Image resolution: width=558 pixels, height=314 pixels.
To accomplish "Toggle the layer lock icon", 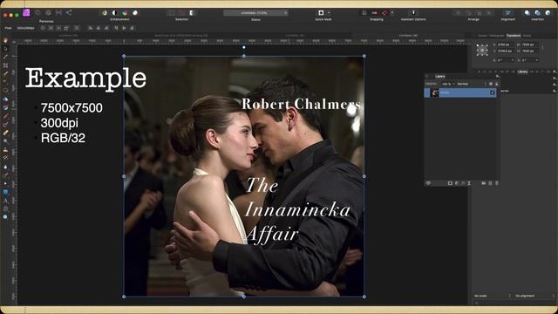I will tap(497, 84).
